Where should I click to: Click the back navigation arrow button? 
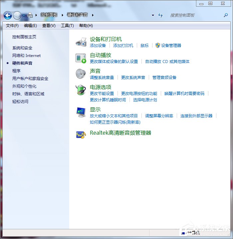[x=8, y=15]
